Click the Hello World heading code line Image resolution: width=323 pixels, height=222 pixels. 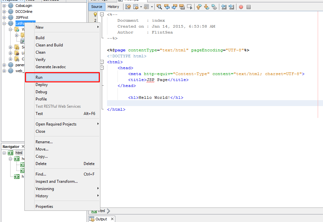156,97
